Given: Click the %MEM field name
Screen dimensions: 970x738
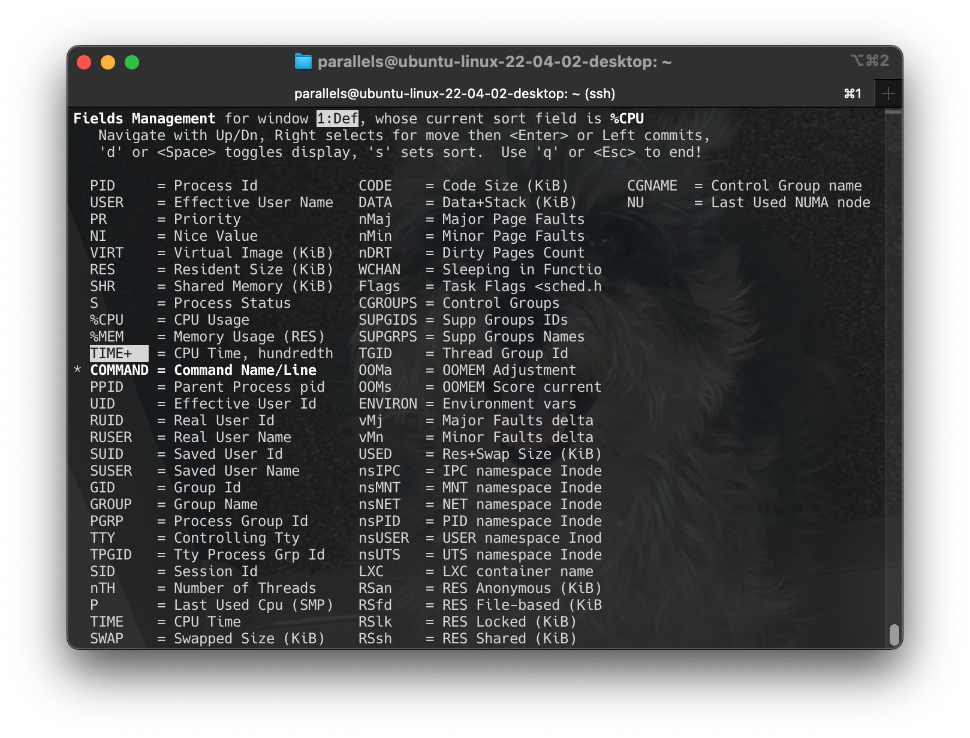Looking at the screenshot, I should click(x=107, y=337).
